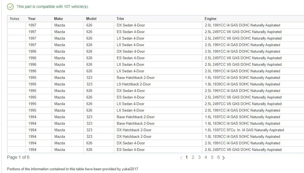Click the Year column header
The image size is (304, 173).
[x=32, y=19]
